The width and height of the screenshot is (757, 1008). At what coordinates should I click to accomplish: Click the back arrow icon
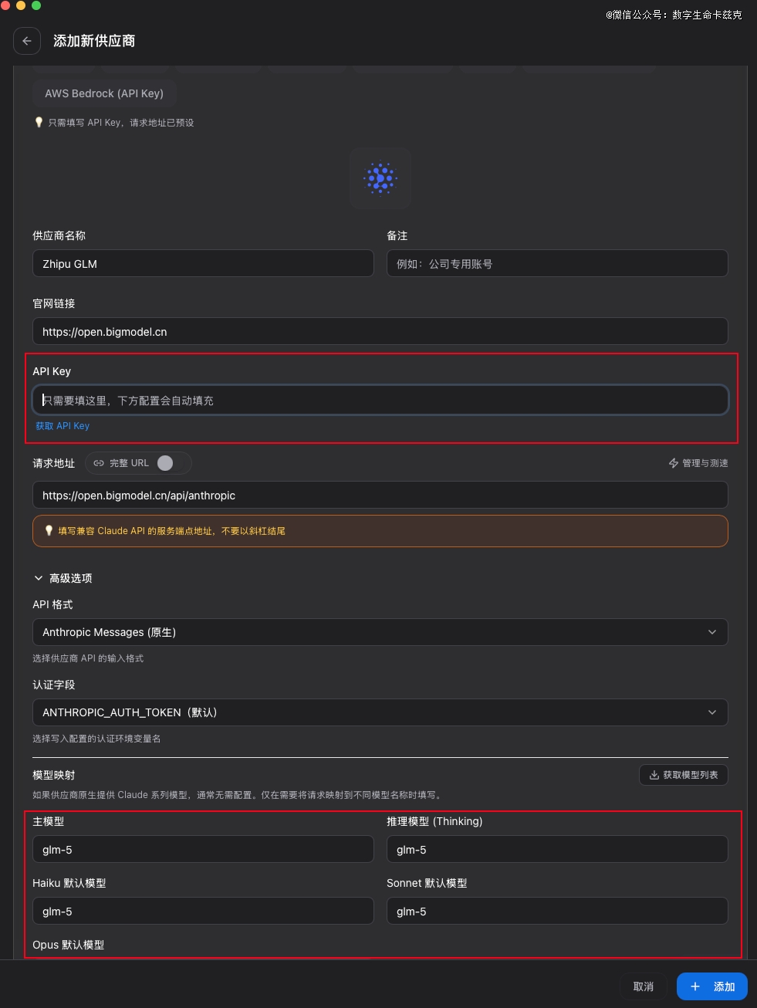(27, 41)
